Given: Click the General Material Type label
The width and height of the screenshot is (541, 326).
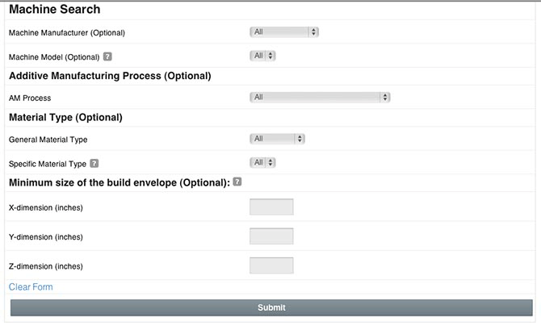Looking at the screenshot, I should [x=48, y=140].
